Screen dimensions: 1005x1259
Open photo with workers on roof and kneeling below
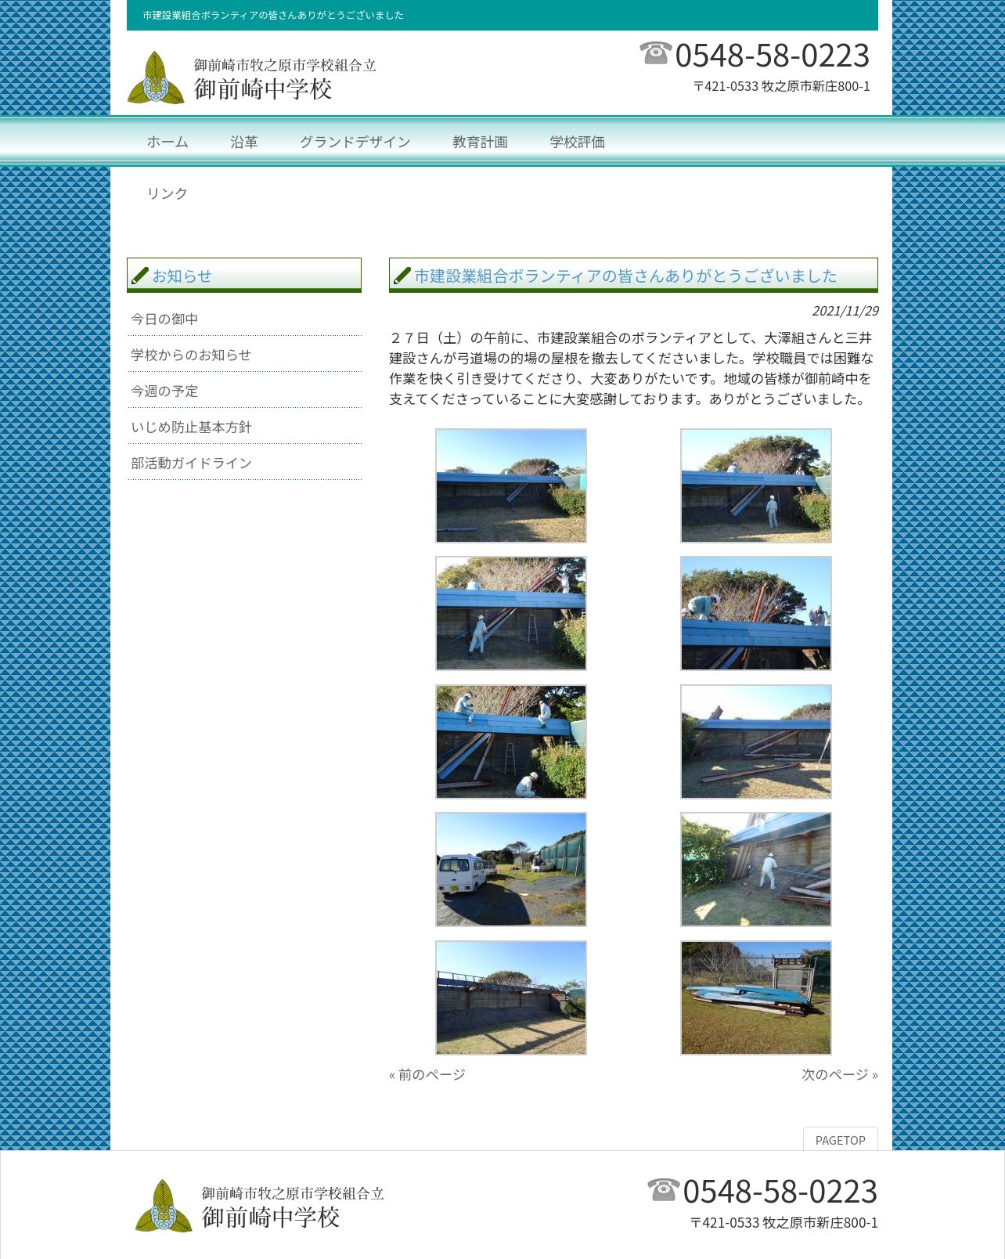click(x=511, y=741)
